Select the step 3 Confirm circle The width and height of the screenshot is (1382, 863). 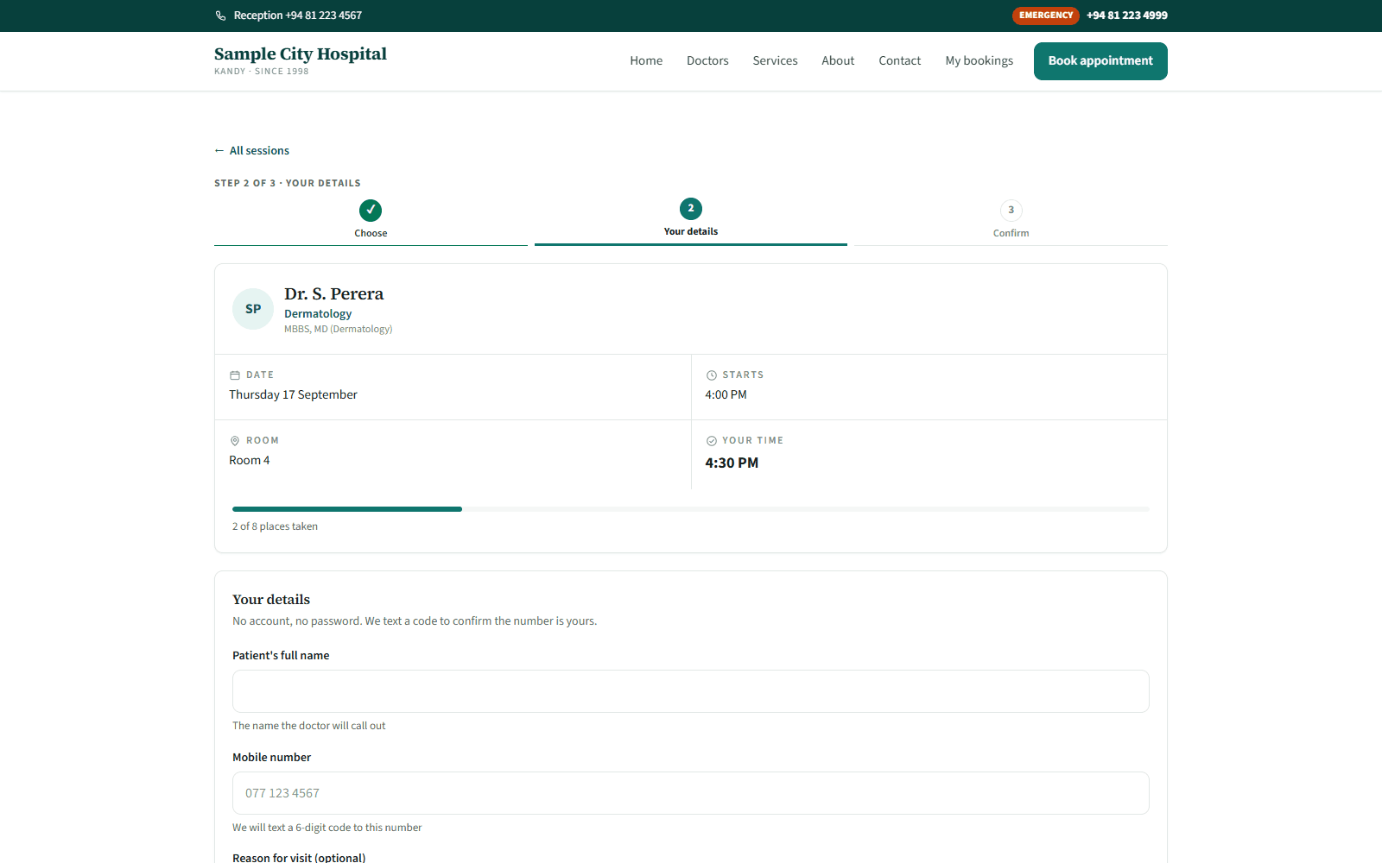click(x=1011, y=211)
